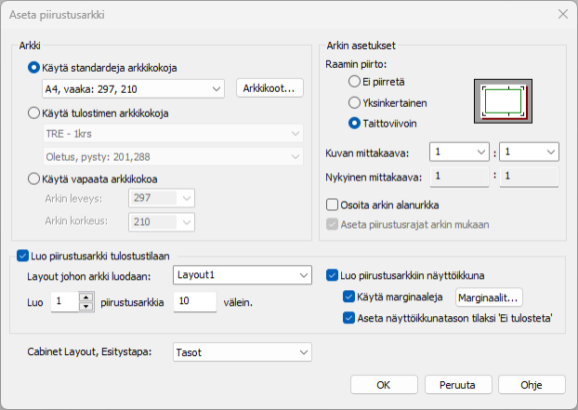Select 'Käytä tulostimen arkkikokoja' radio option

[34, 113]
